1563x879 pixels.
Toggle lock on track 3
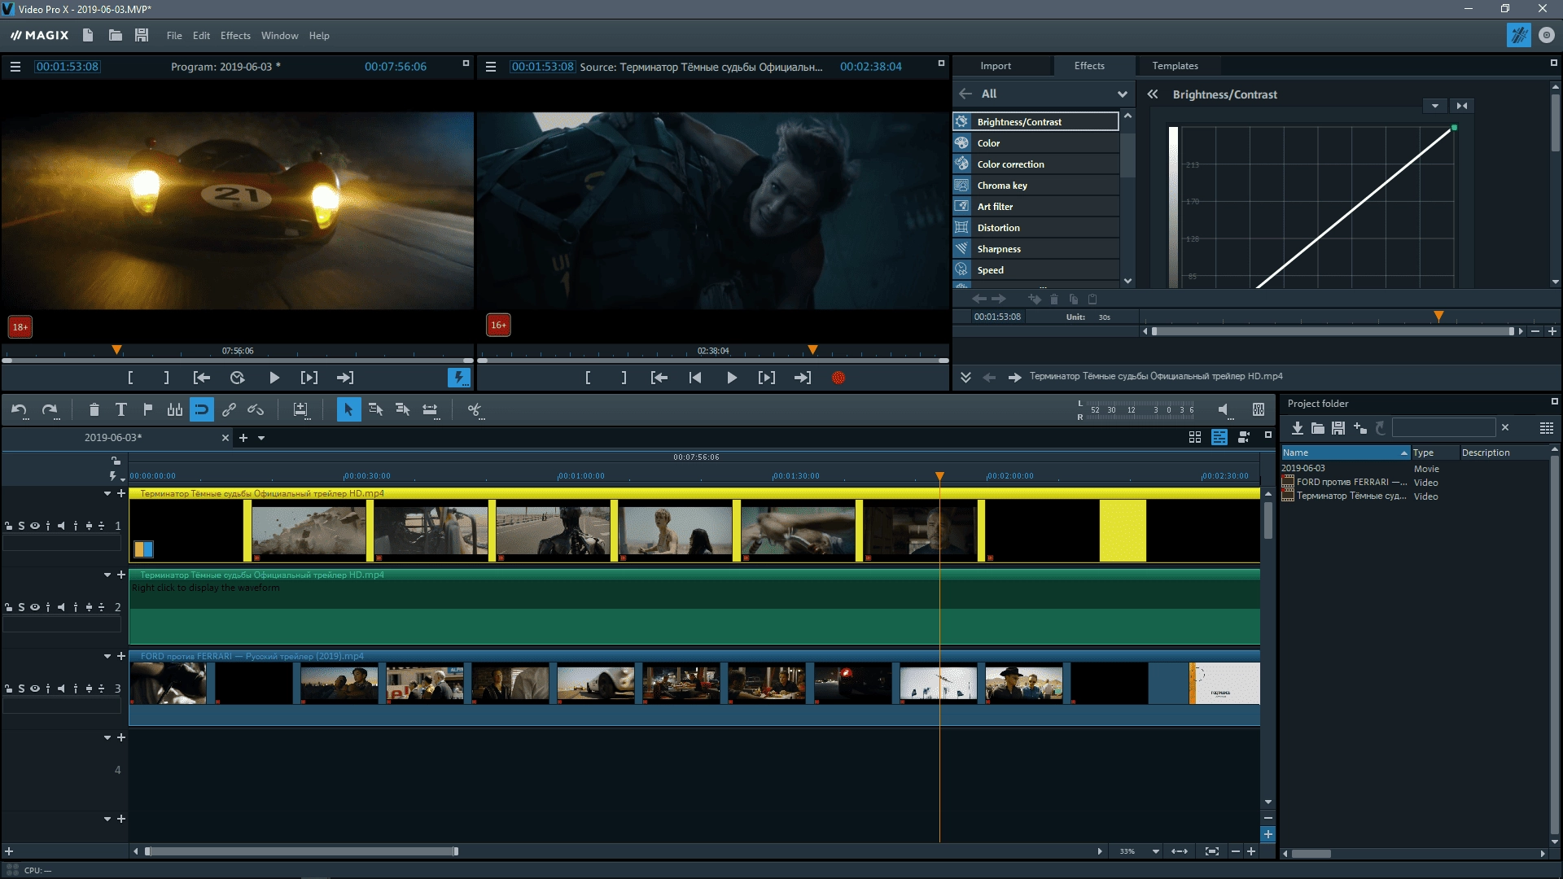click(8, 689)
